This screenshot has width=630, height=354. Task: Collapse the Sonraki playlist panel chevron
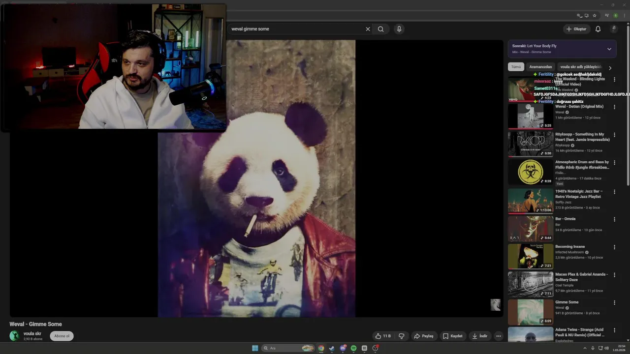point(609,49)
